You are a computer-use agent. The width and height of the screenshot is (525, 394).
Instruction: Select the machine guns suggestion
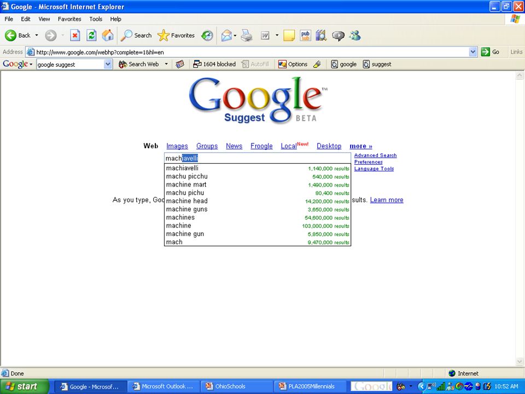point(258,210)
